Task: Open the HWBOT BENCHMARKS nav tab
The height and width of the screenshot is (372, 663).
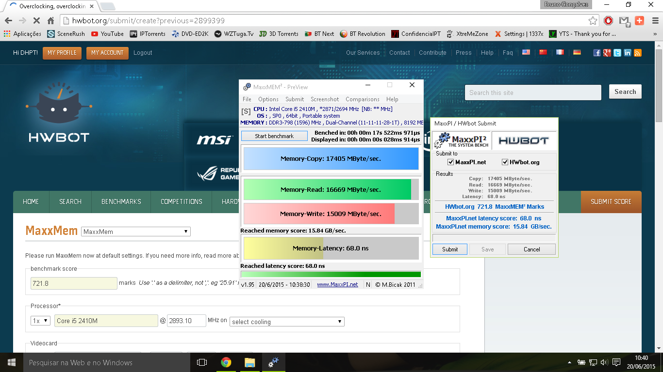Action: [x=121, y=201]
